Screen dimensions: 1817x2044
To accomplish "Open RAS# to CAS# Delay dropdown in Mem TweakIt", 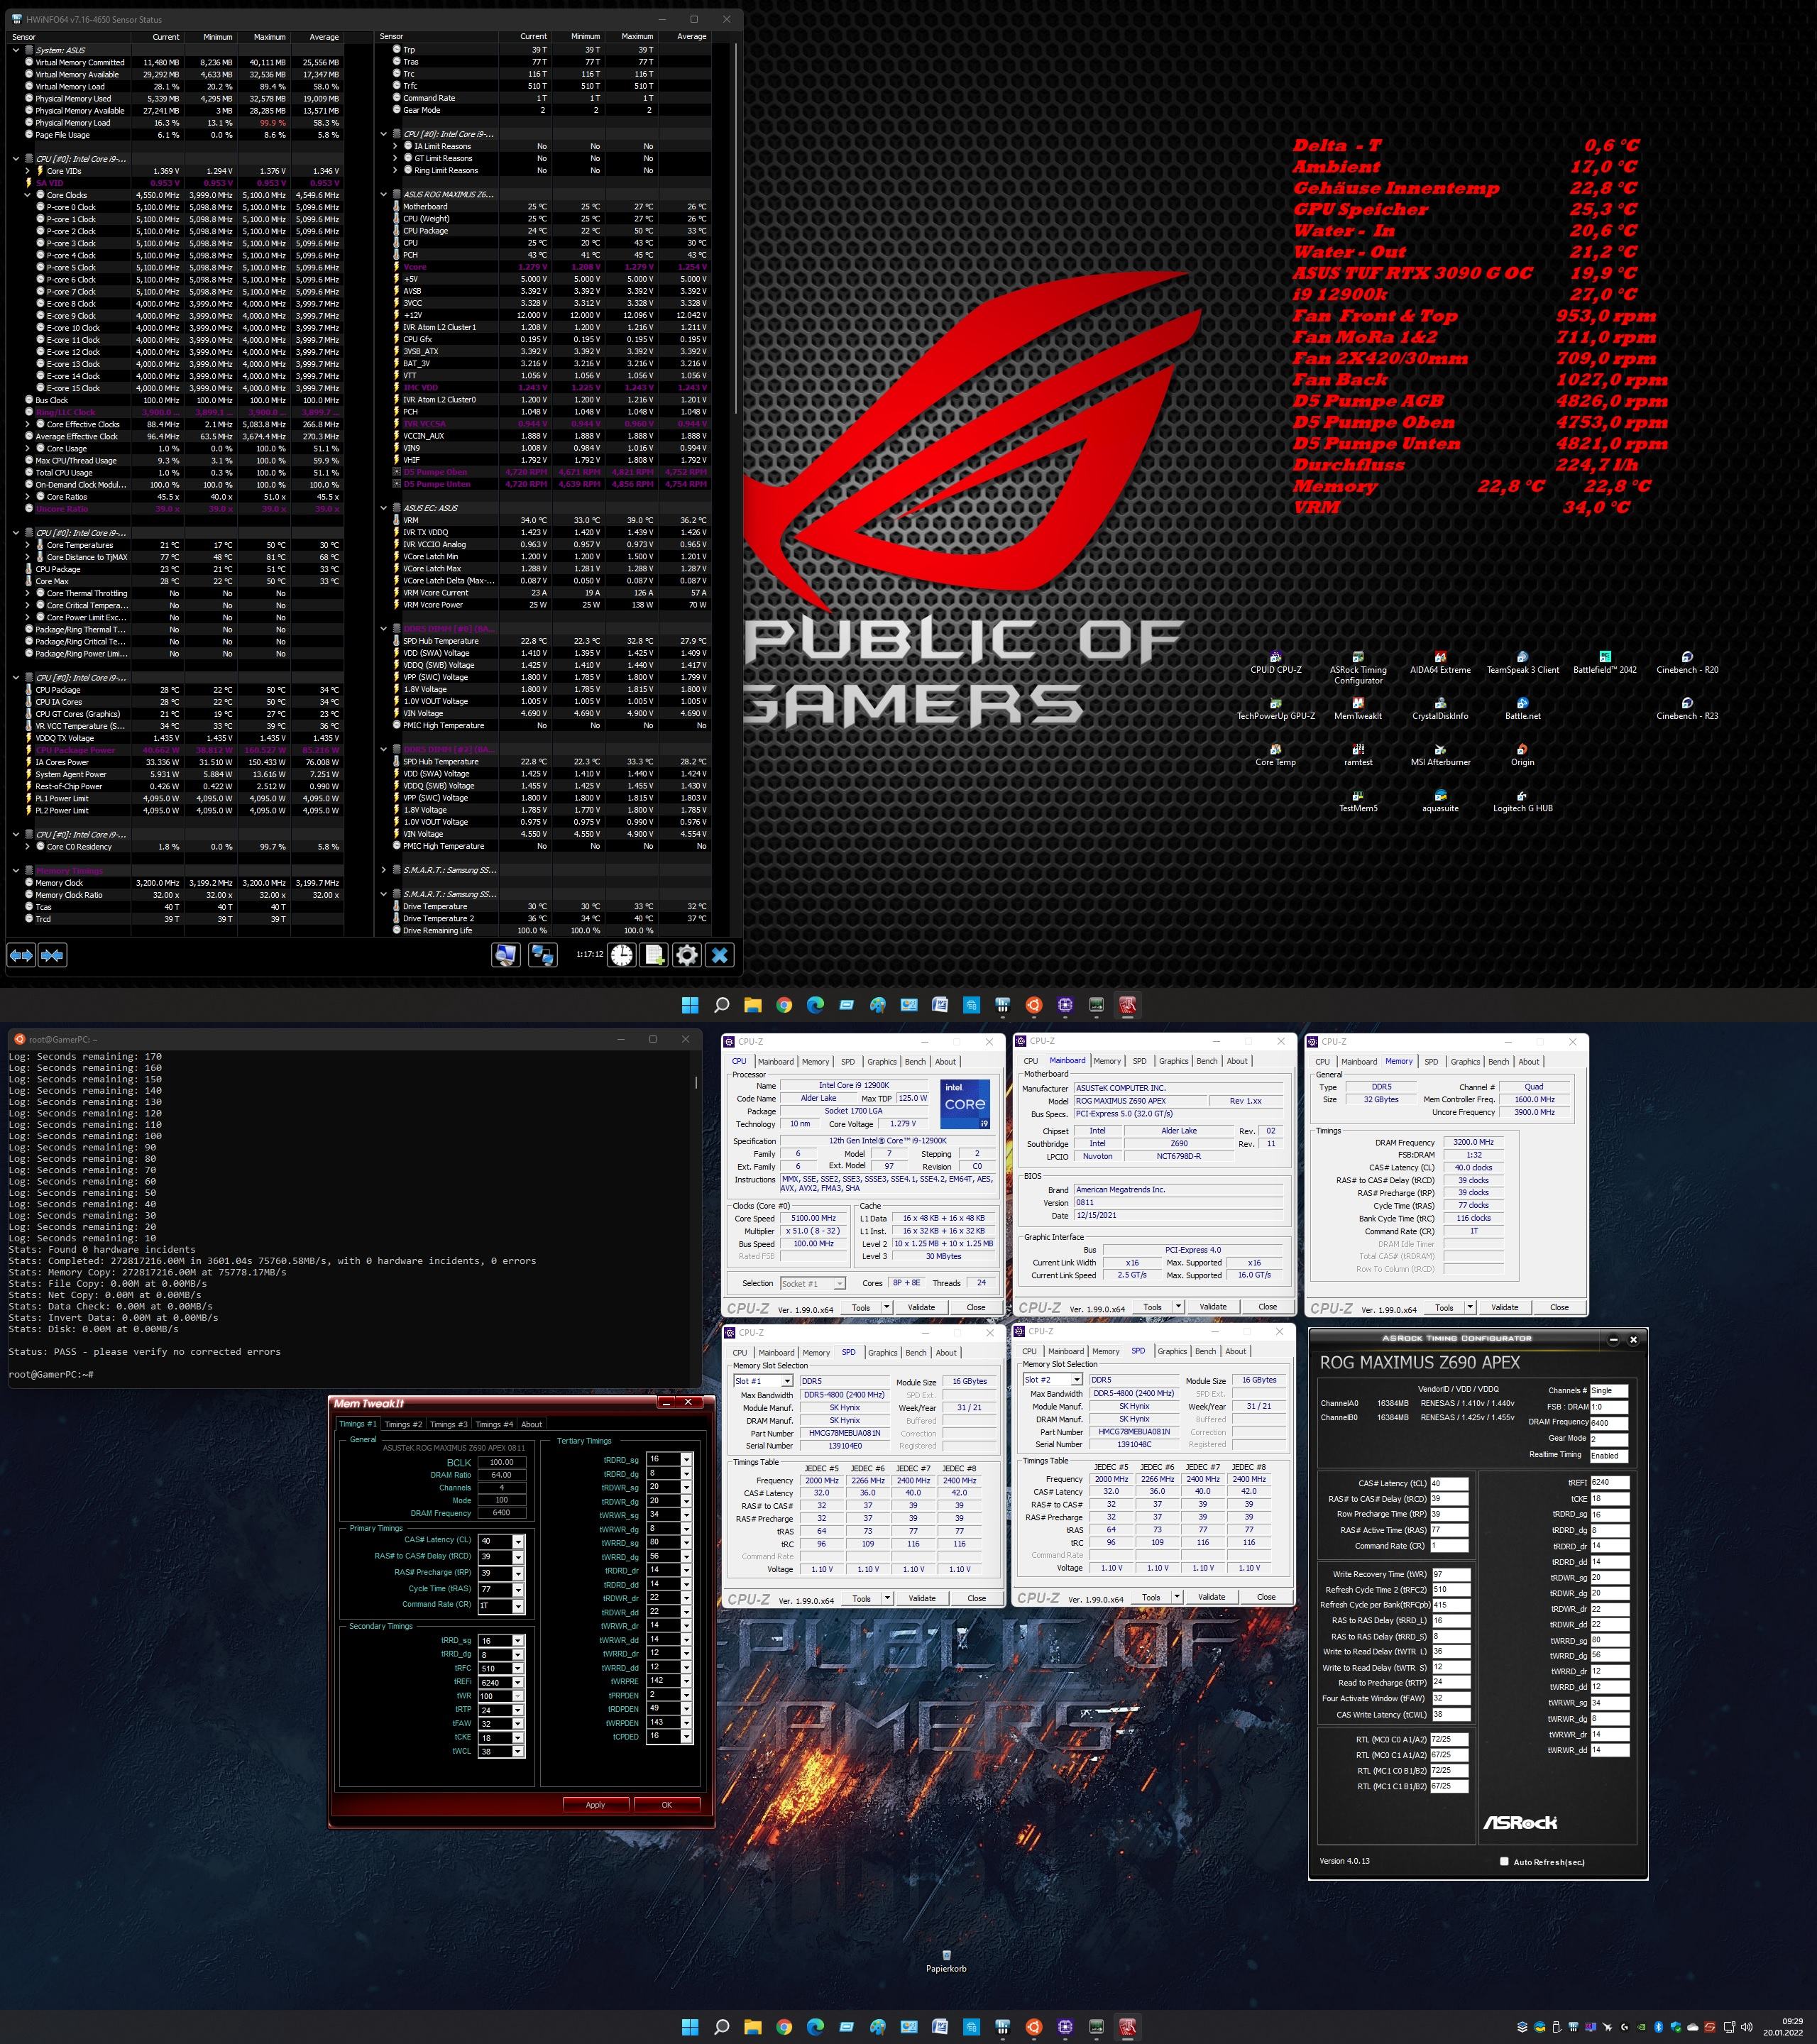I will coord(518,1557).
